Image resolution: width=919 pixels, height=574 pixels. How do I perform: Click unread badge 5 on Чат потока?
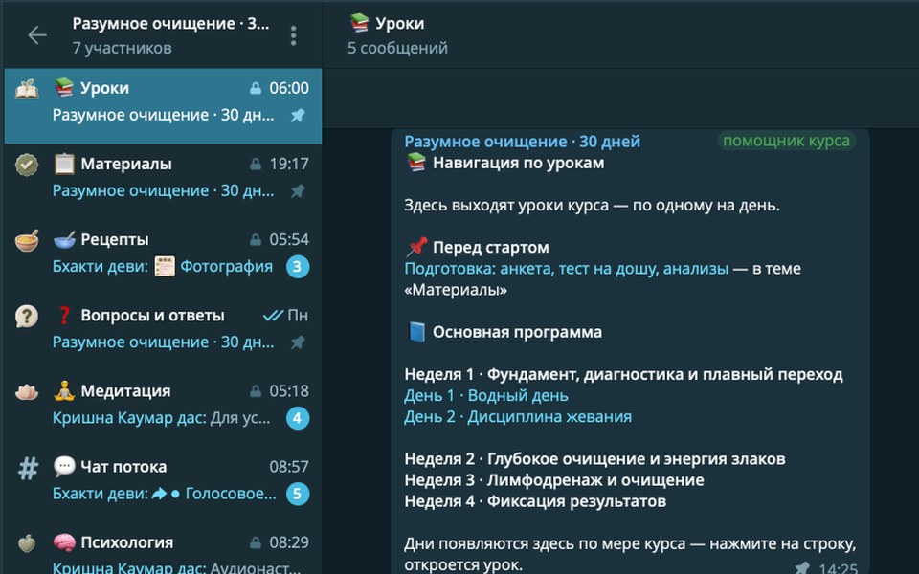pyautogui.click(x=298, y=494)
